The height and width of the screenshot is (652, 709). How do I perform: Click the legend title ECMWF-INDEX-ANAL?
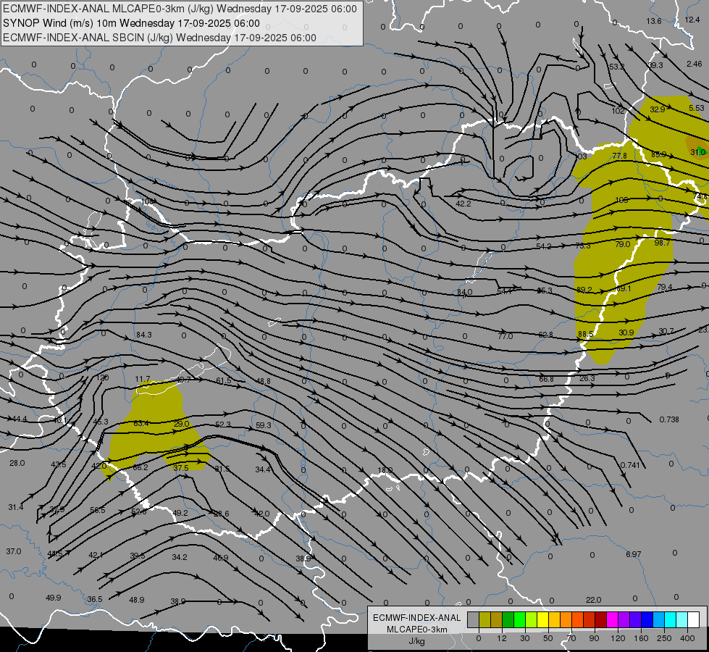point(416,618)
